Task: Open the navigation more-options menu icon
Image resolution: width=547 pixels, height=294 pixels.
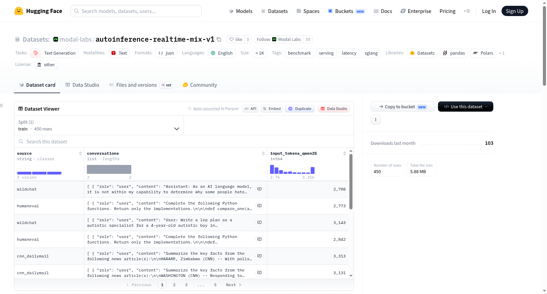Action: pyautogui.click(x=467, y=11)
